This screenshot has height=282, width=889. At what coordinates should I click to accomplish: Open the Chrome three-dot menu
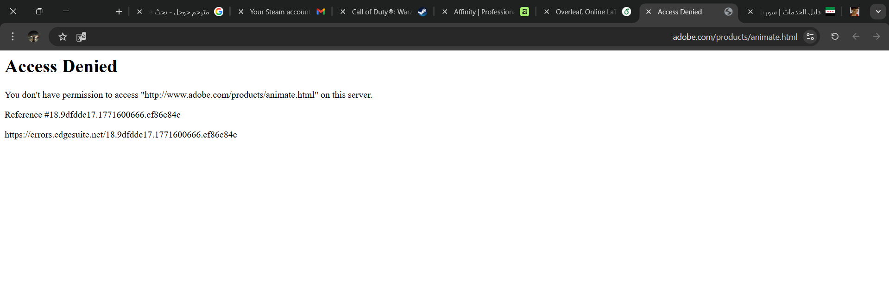point(13,37)
